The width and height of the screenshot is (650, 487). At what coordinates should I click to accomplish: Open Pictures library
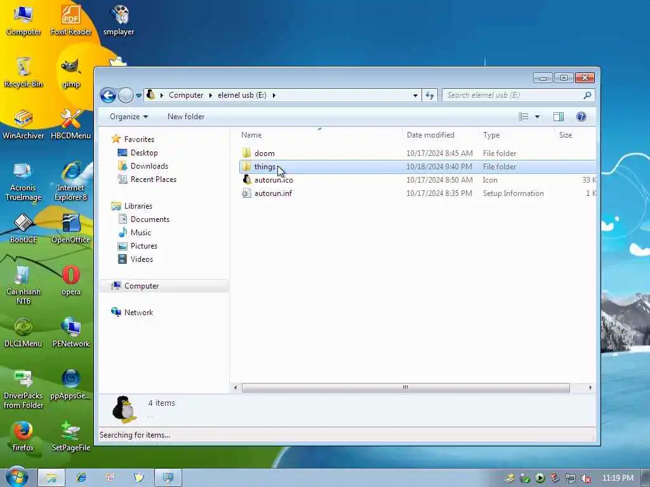click(144, 245)
